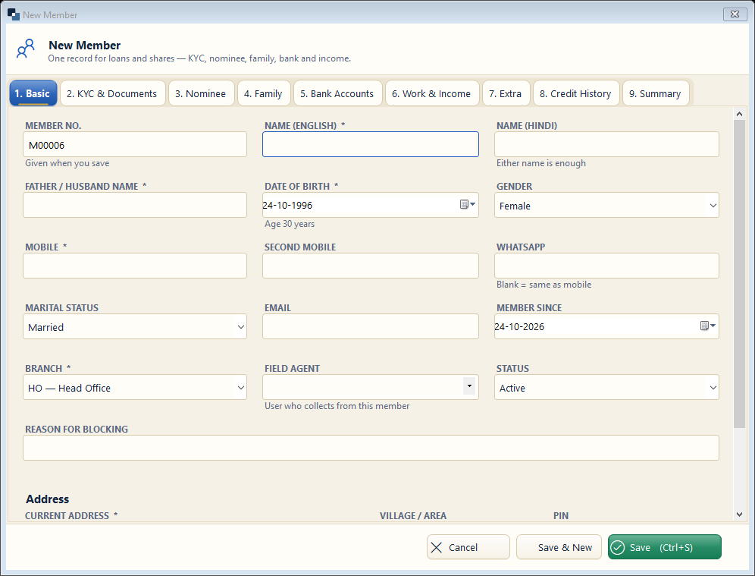Focus the Reason for Blocking field
The image size is (755, 576).
click(371, 448)
